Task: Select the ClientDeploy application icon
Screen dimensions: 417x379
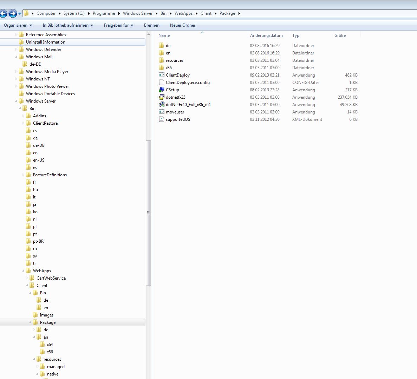Action: click(x=162, y=75)
